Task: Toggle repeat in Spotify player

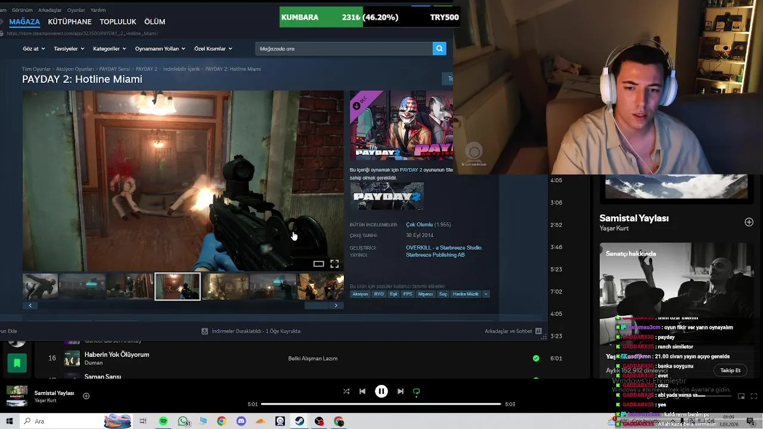Action: point(417,391)
